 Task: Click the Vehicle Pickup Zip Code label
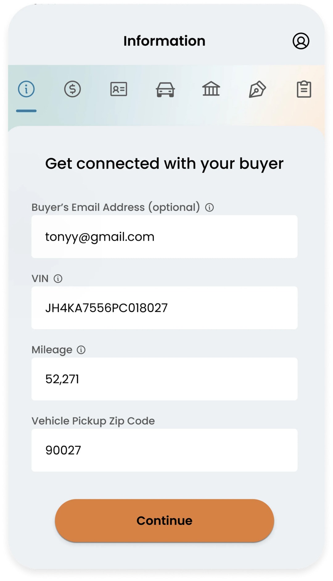tap(93, 421)
